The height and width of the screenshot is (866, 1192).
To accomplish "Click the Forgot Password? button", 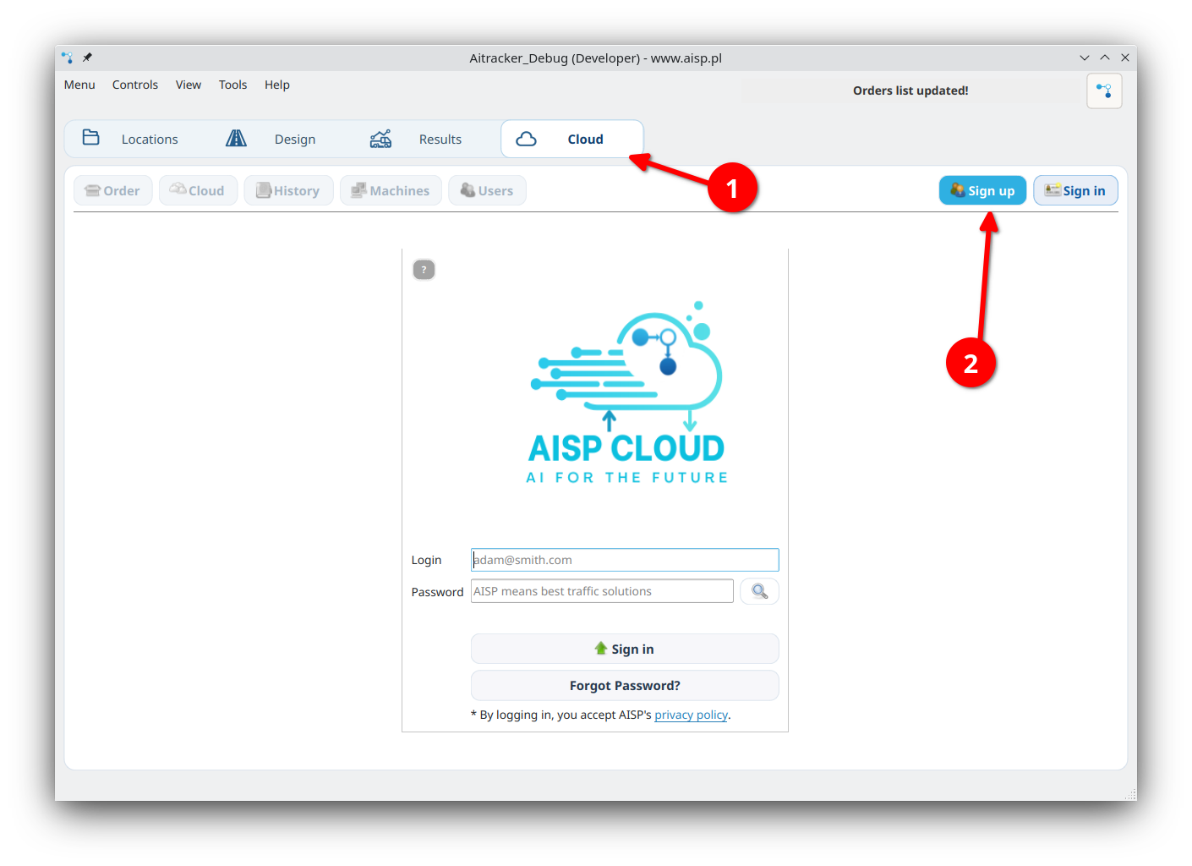I will [x=625, y=685].
